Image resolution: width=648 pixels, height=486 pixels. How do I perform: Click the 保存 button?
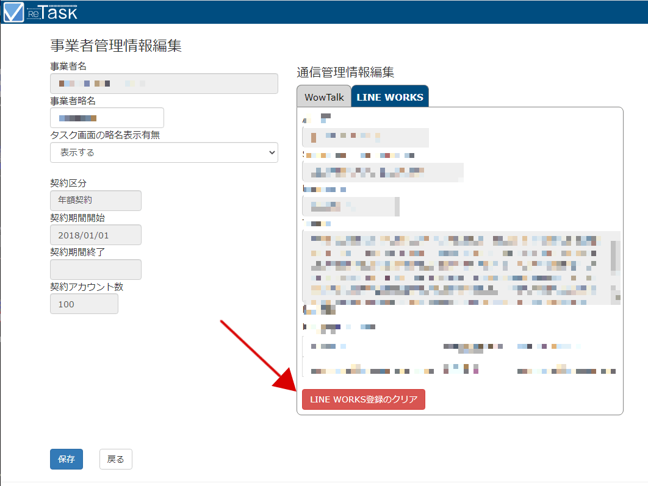click(x=67, y=459)
